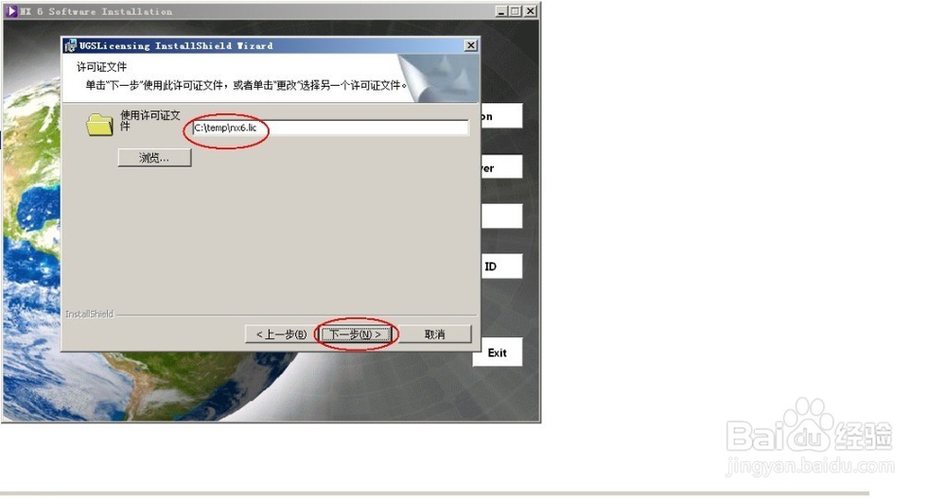Maximize the NX 6 Software Installation window
The width and height of the screenshot is (946, 498).
[x=516, y=10]
